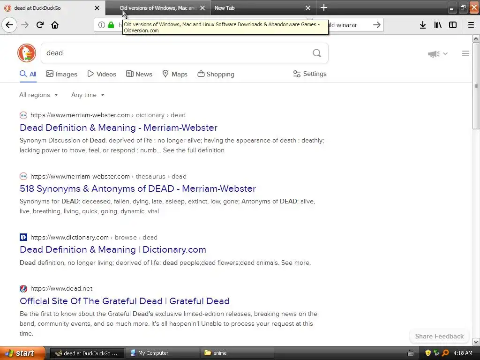Switch to Videos results

(x=102, y=74)
